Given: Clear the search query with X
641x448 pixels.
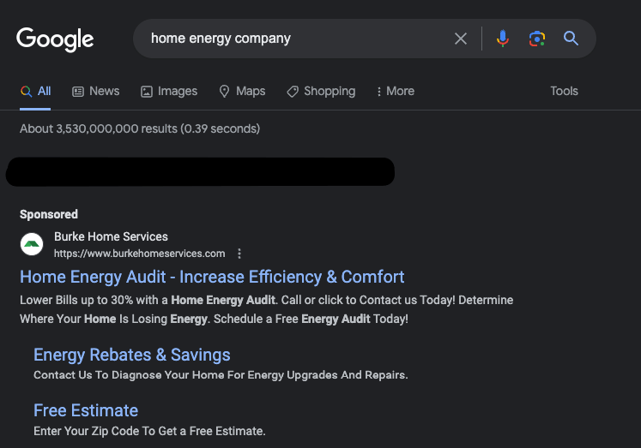Looking at the screenshot, I should click(461, 39).
